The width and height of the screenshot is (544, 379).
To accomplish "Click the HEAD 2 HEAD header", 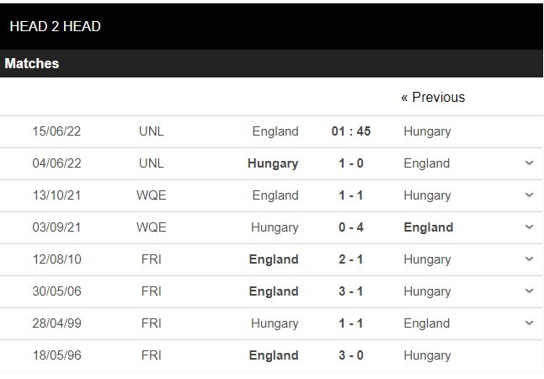I will pos(55,27).
